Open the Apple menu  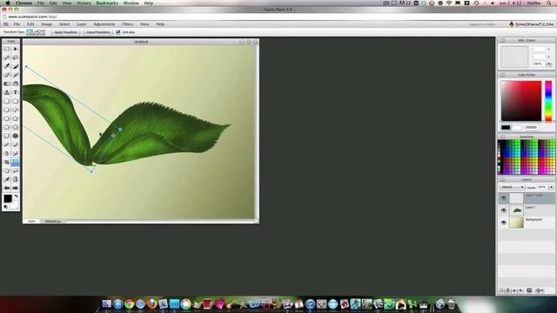tap(8, 3)
